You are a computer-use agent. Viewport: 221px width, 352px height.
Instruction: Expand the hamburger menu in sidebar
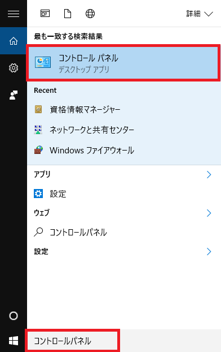14,14
